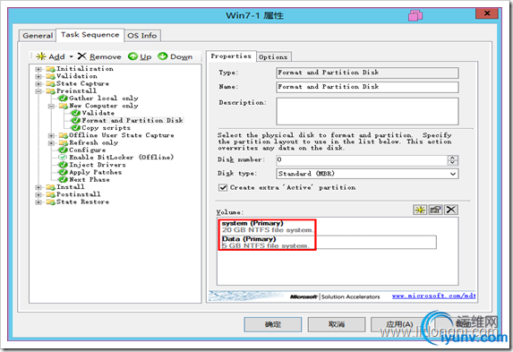Viewport: 513px width, 352px height.
Task: Switch to the General tab
Action: 38,36
